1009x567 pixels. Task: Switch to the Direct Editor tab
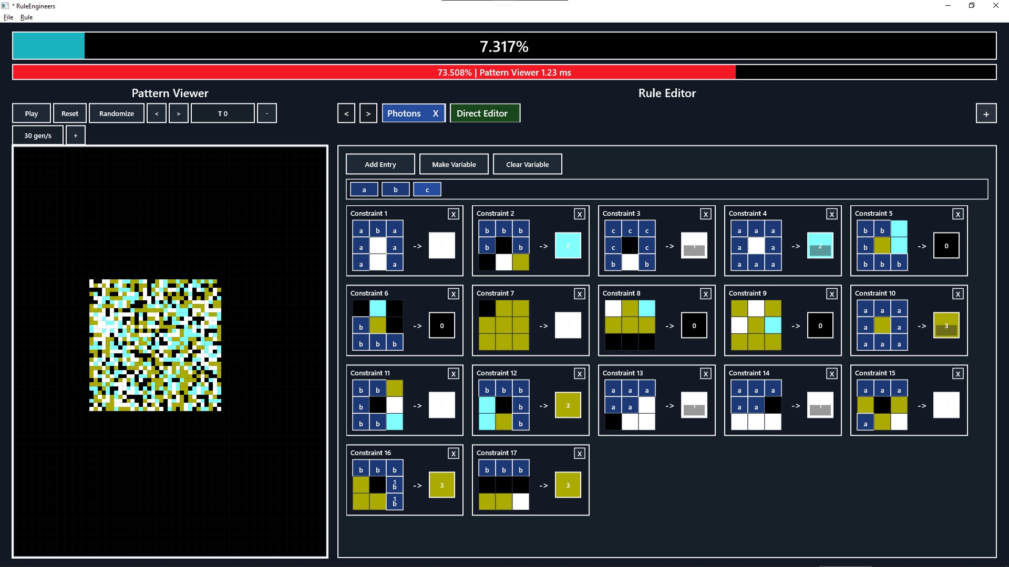485,113
